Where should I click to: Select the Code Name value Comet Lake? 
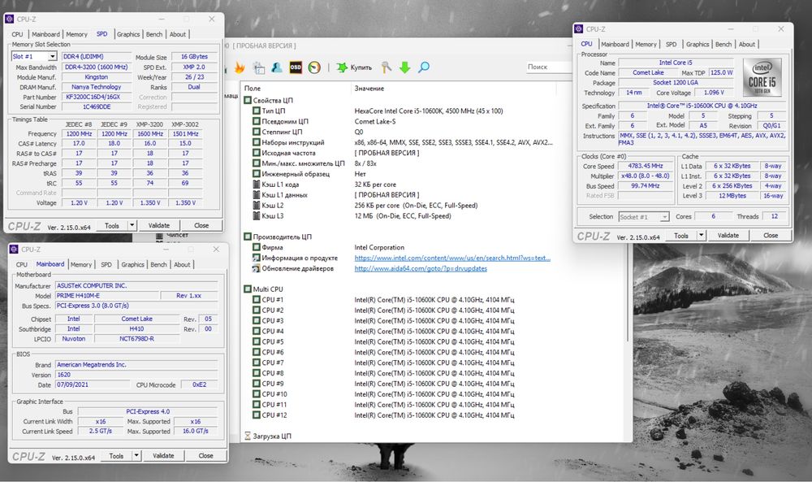coord(648,72)
